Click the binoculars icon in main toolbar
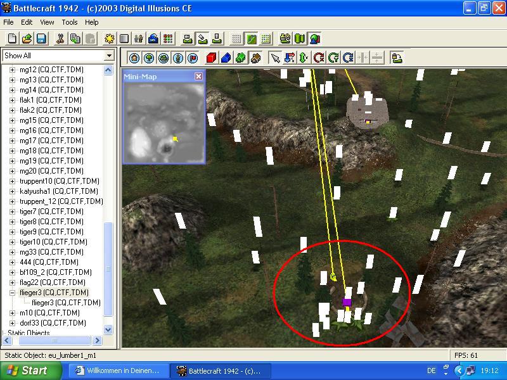Viewport: 507px width, 380px height. coord(285,39)
